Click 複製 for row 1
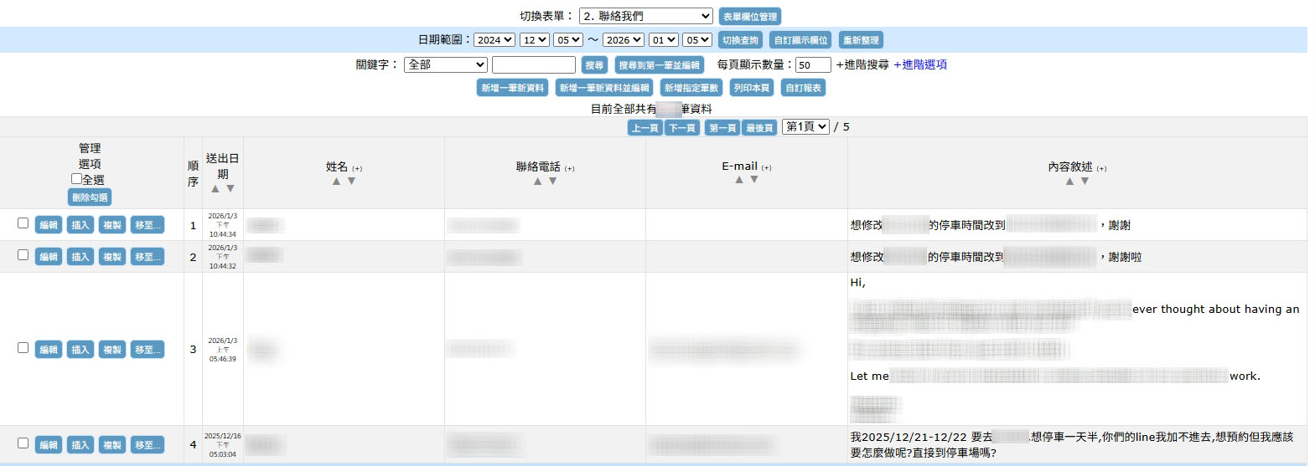 point(112,225)
